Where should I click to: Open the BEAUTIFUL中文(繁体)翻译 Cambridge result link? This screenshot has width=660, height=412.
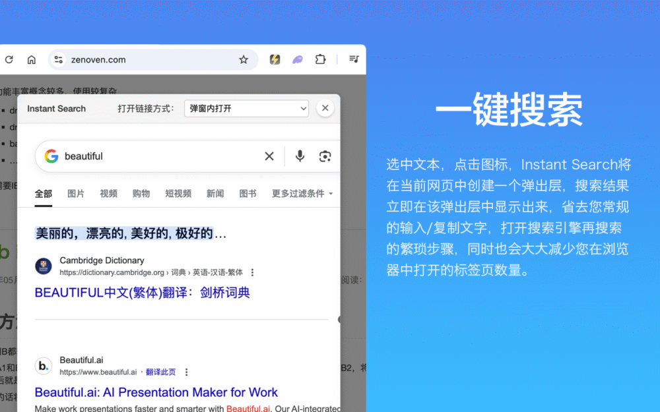[x=143, y=293]
